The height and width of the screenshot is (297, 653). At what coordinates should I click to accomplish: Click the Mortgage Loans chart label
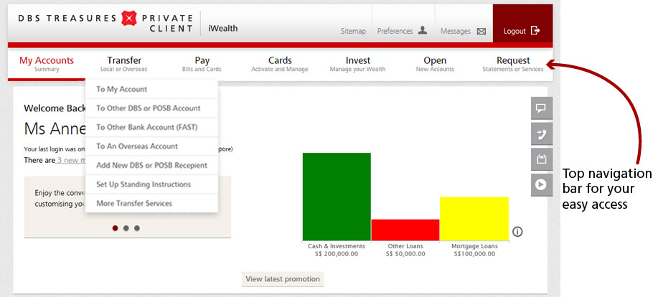coord(475,246)
